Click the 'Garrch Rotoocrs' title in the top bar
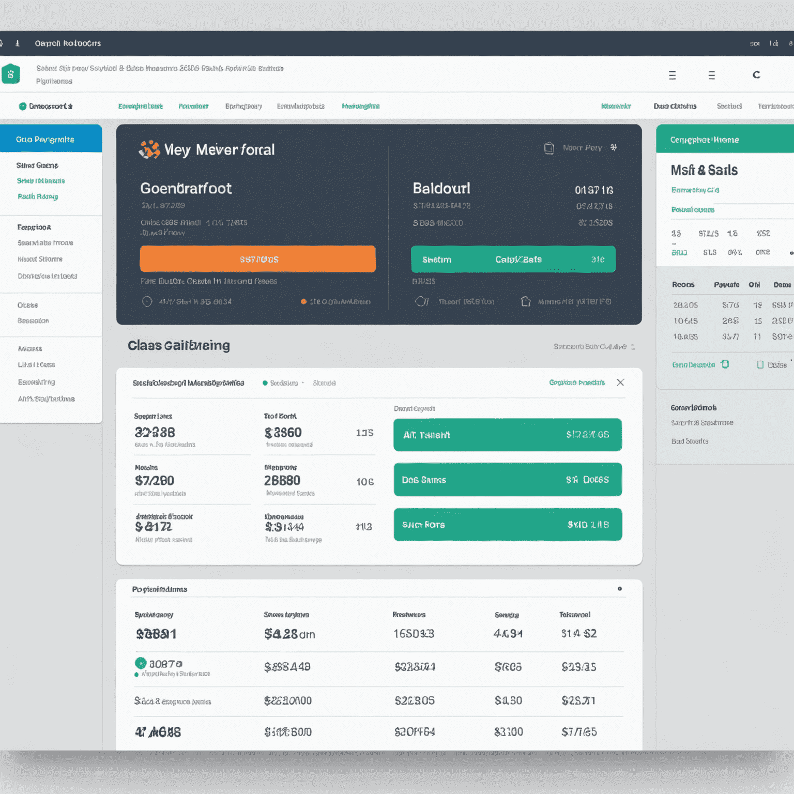This screenshot has width=794, height=794. point(68,43)
